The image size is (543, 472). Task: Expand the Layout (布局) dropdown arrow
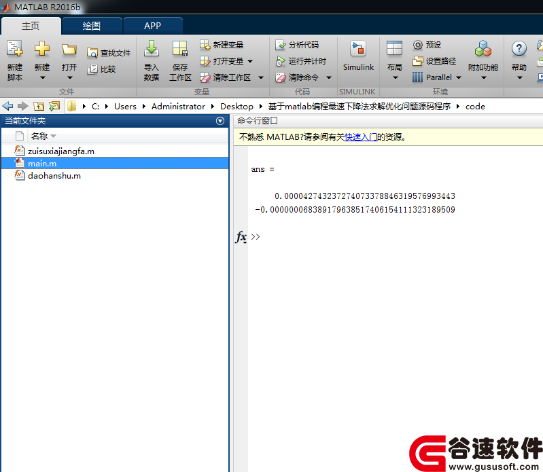(395, 78)
